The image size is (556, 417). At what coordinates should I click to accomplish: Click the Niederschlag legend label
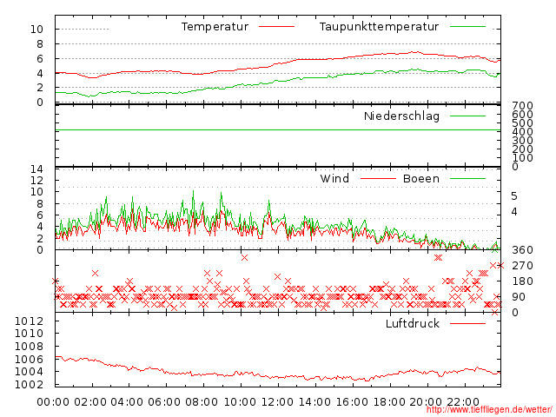click(401, 116)
